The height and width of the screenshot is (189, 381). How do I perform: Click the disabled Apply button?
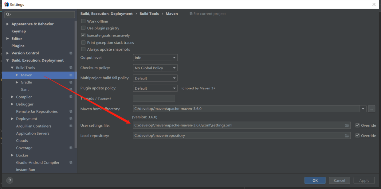[364, 180]
